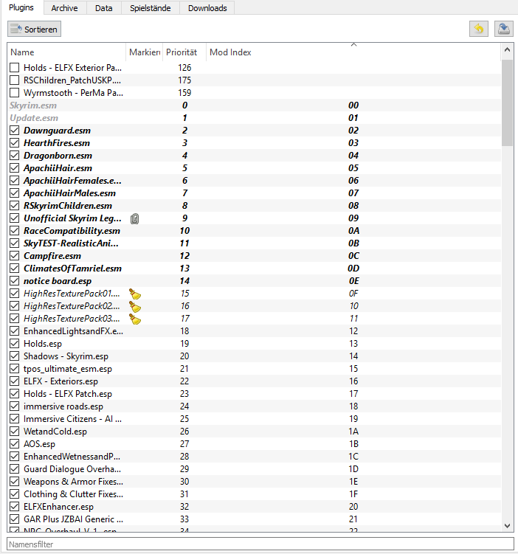Open the Data tab
Viewport: 518px width, 554px height.
point(103,8)
